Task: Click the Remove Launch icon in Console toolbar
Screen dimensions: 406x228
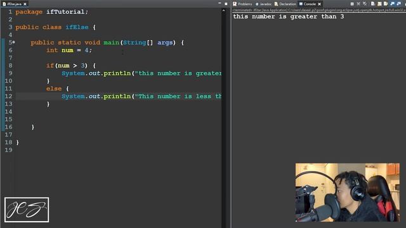Action: [358, 4]
